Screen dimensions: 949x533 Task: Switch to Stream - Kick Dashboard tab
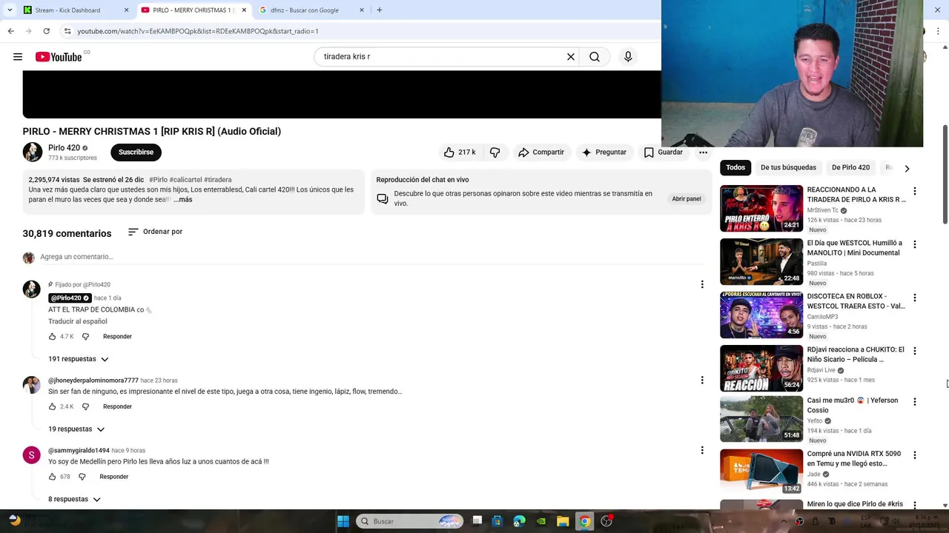tap(76, 10)
